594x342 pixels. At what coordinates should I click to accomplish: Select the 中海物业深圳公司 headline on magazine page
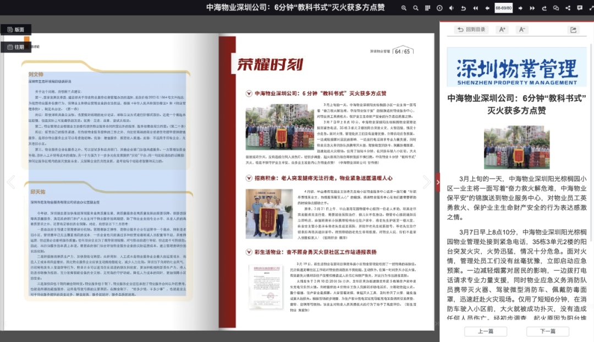(320, 93)
